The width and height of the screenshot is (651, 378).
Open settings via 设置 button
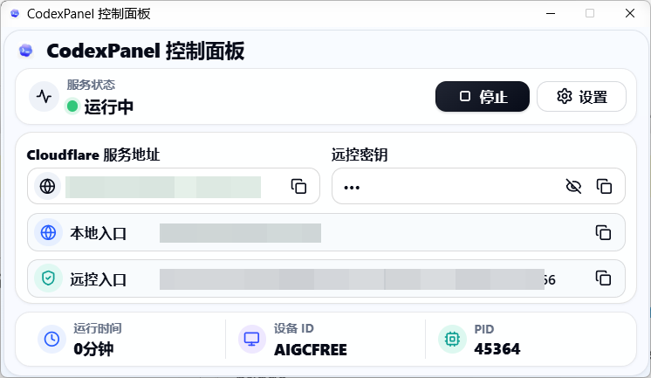(x=581, y=96)
